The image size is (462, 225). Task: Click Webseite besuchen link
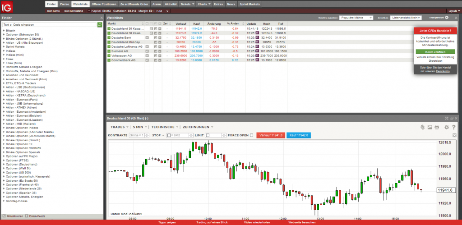coord(302,222)
